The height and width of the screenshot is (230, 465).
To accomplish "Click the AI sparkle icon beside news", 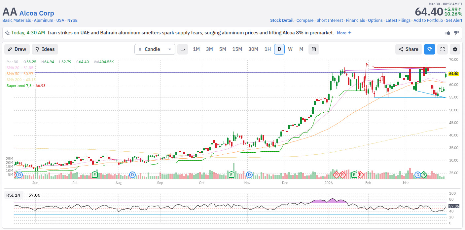I will [x=7, y=33].
